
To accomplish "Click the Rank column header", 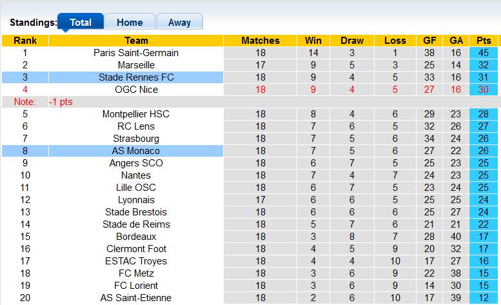I will pyautogui.click(x=25, y=41).
